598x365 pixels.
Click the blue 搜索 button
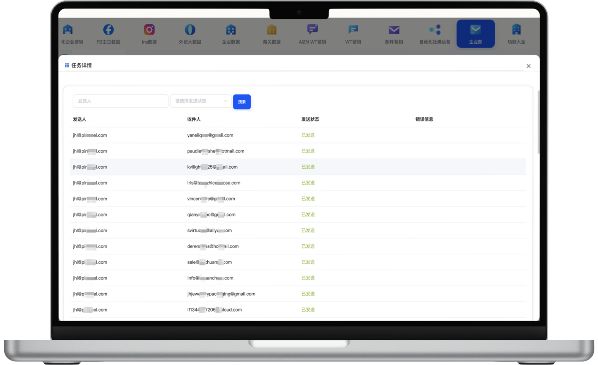(x=242, y=102)
